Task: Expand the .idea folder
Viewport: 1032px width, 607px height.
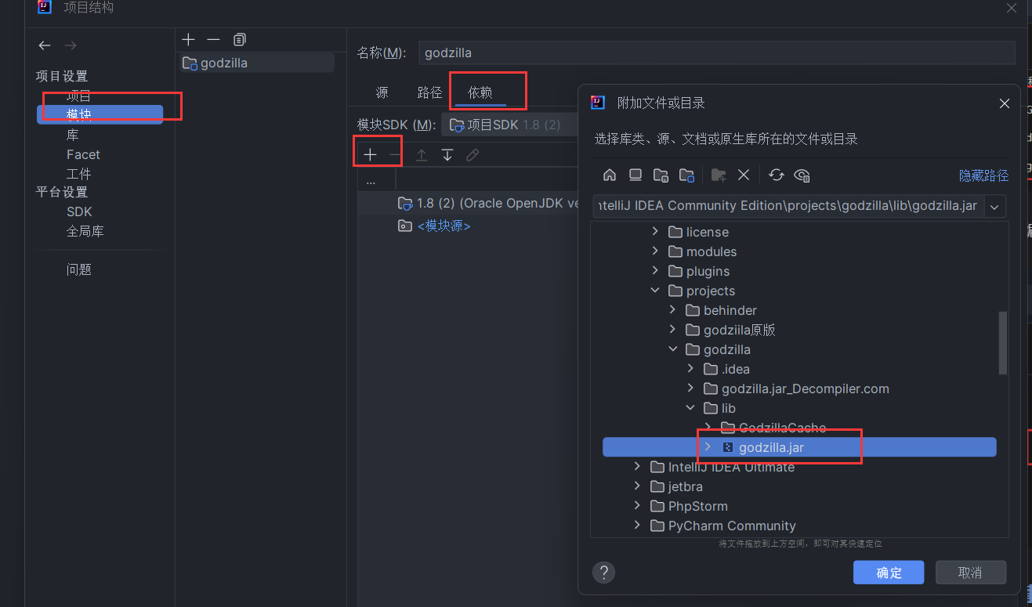Action: 690,369
